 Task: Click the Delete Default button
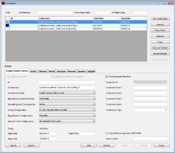pos(160,54)
